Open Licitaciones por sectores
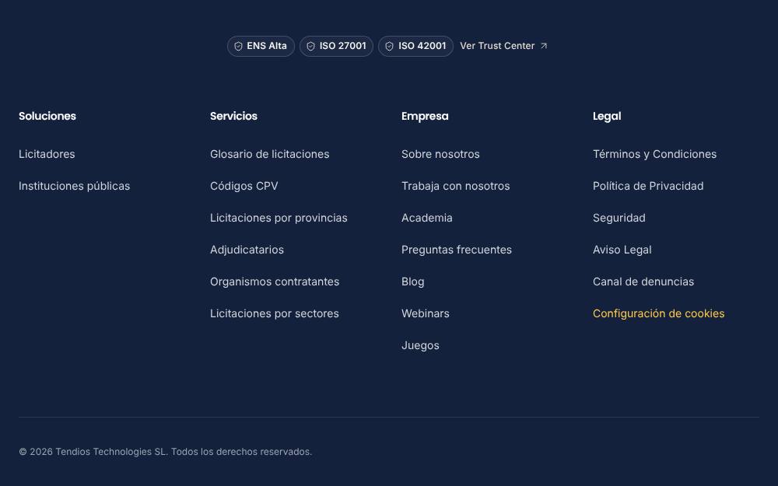The image size is (778, 486). 275,313
